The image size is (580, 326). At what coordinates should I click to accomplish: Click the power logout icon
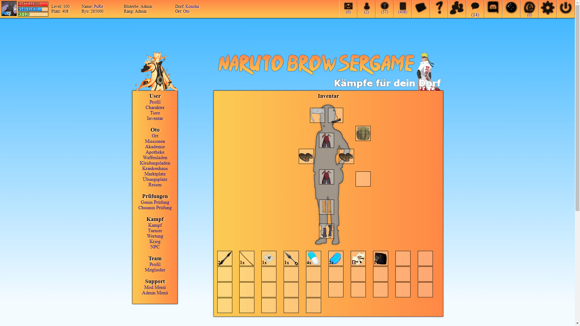[x=565, y=8]
